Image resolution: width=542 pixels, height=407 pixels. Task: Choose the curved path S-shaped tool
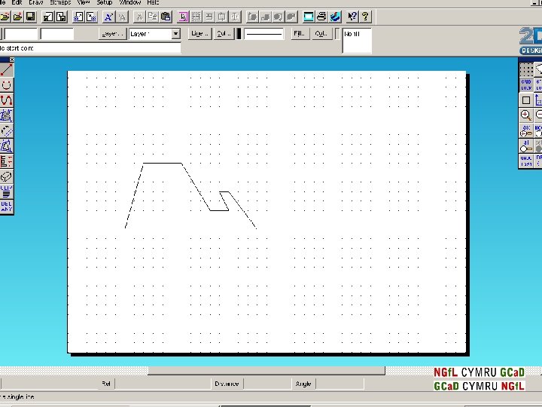click(7, 100)
